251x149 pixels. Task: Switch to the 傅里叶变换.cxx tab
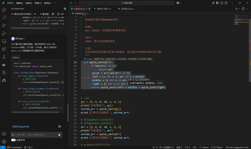pos(104,9)
